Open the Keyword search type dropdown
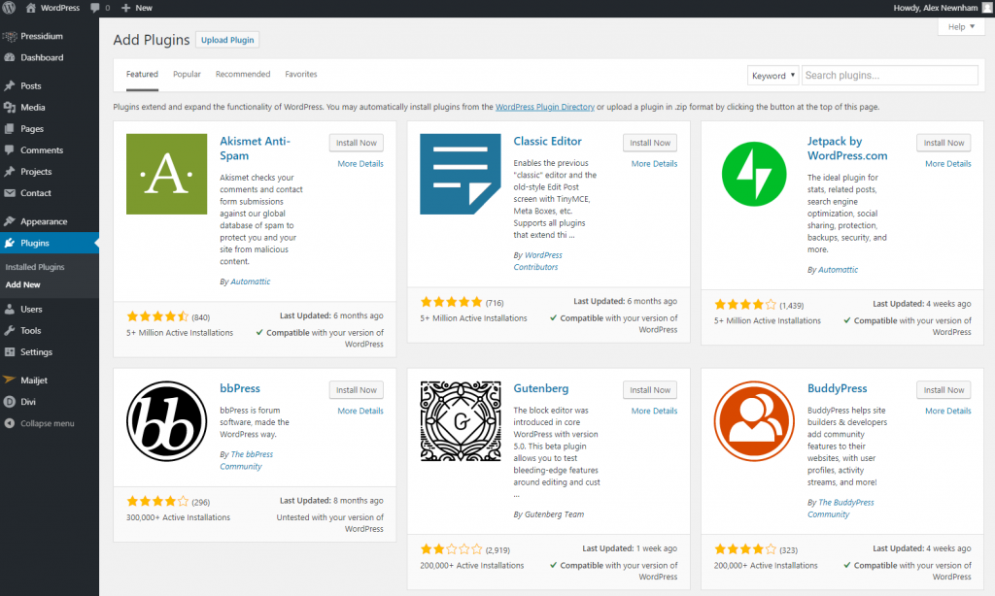This screenshot has width=995, height=596. tap(772, 76)
